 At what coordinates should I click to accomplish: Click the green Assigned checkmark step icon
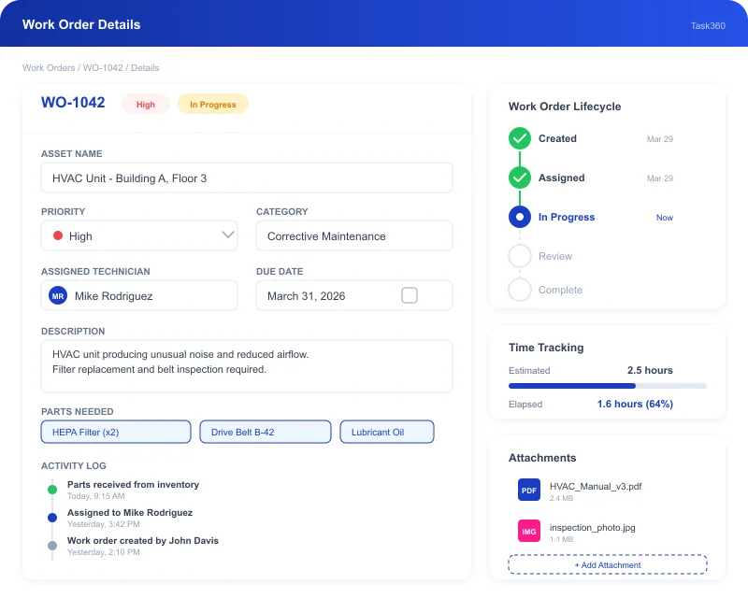pos(520,178)
